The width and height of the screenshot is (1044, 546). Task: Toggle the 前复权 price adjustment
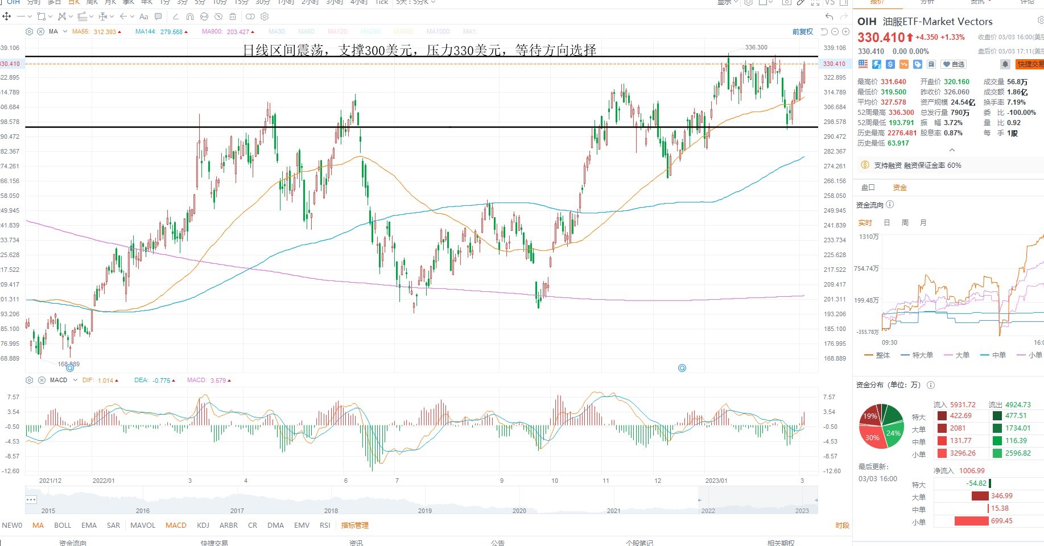(802, 32)
